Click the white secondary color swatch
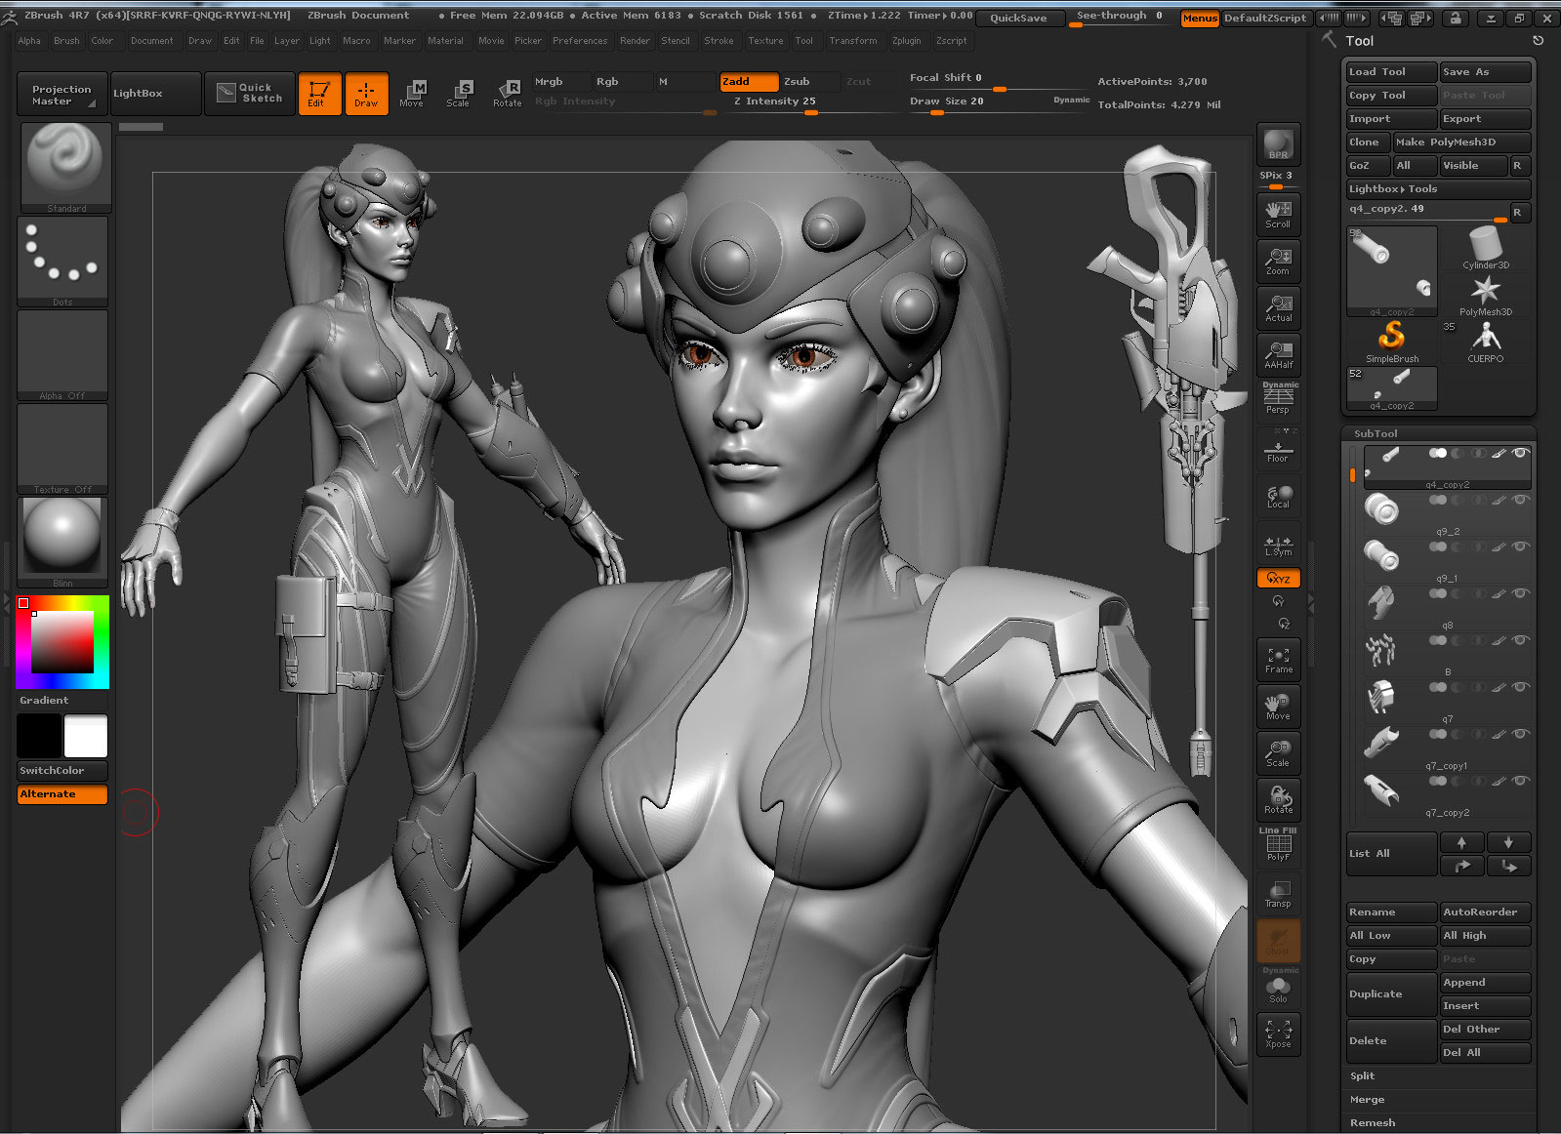Image resolution: width=1561 pixels, height=1134 pixels. click(86, 736)
